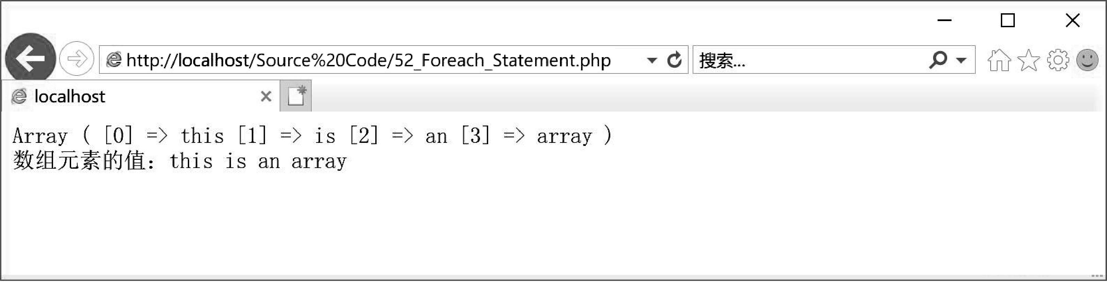Expand the search provider dropdown arrow
This screenshot has height=285, width=1107.
(x=961, y=60)
